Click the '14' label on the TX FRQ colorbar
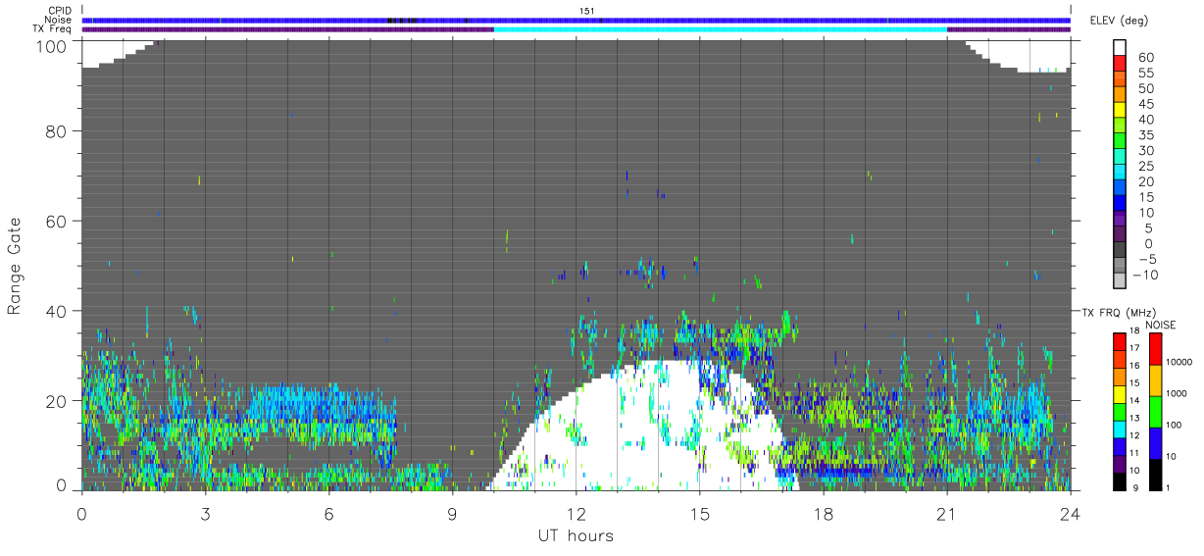 pos(1134,400)
